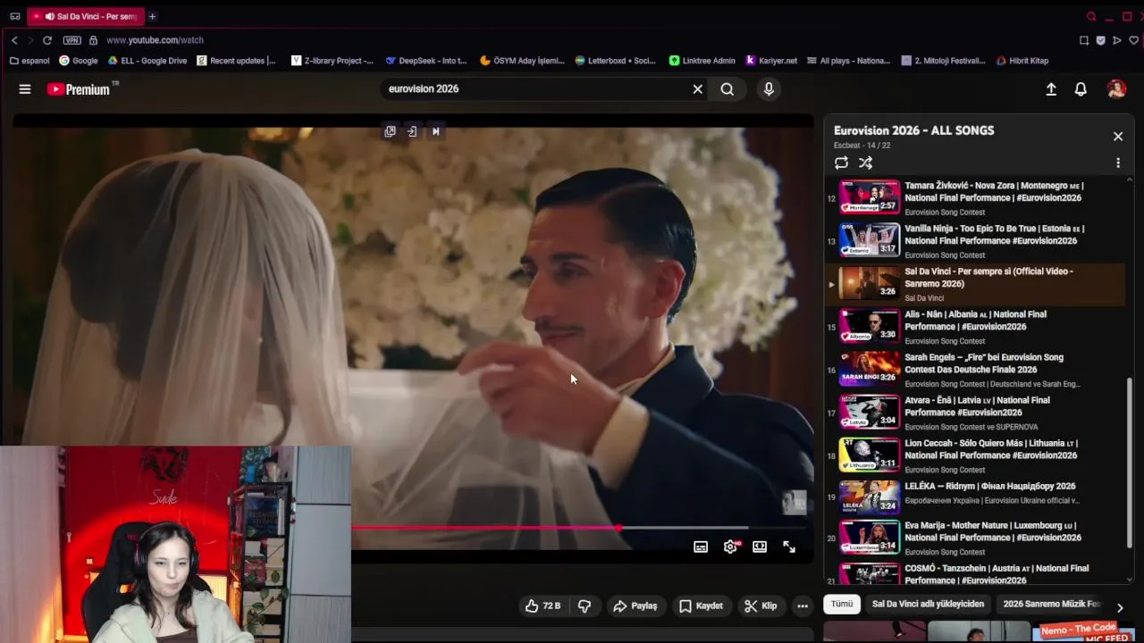The width and height of the screenshot is (1144, 643).
Task: Open Lion Ceccah - Sólo Quiero Más thumbnail
Action: 870,455
